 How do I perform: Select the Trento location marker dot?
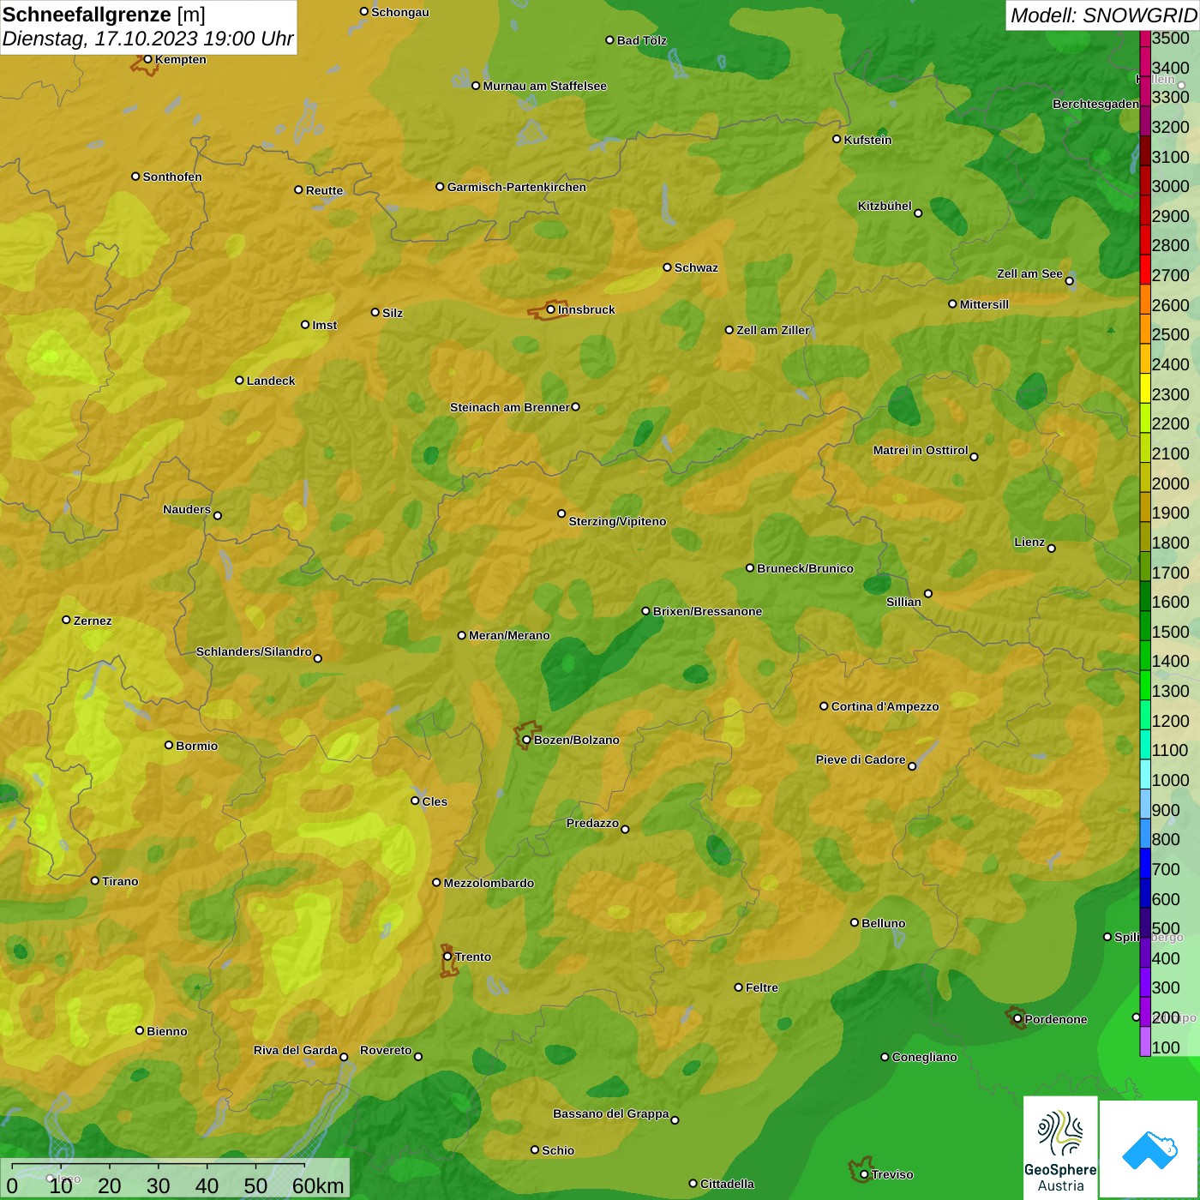click(447, 957)
